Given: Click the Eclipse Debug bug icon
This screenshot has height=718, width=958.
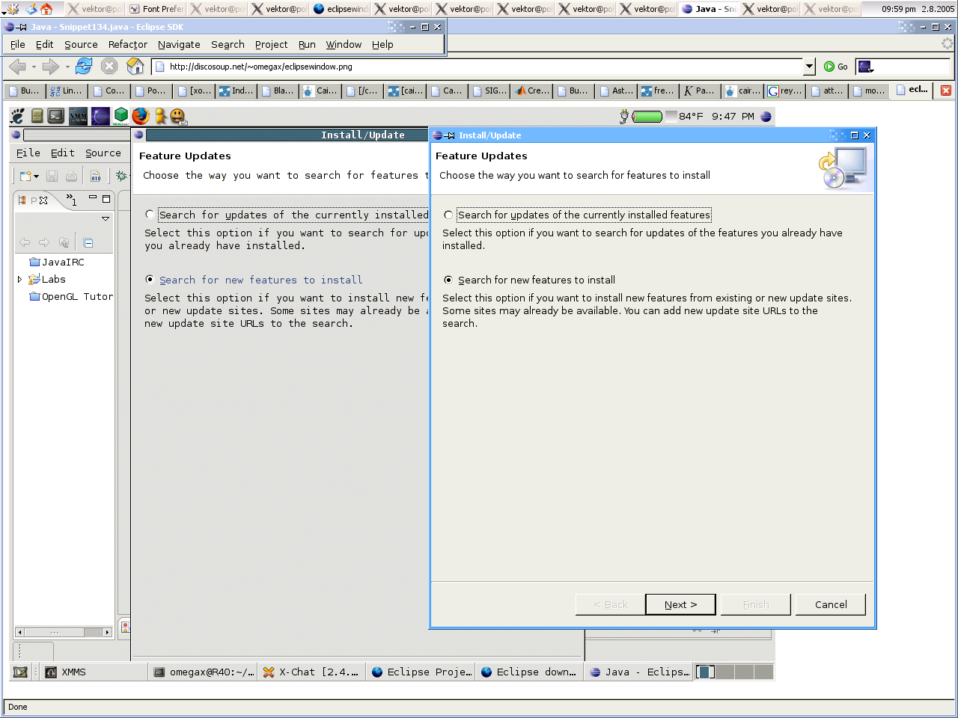Looking at the screenshot, I should [121, 177].
